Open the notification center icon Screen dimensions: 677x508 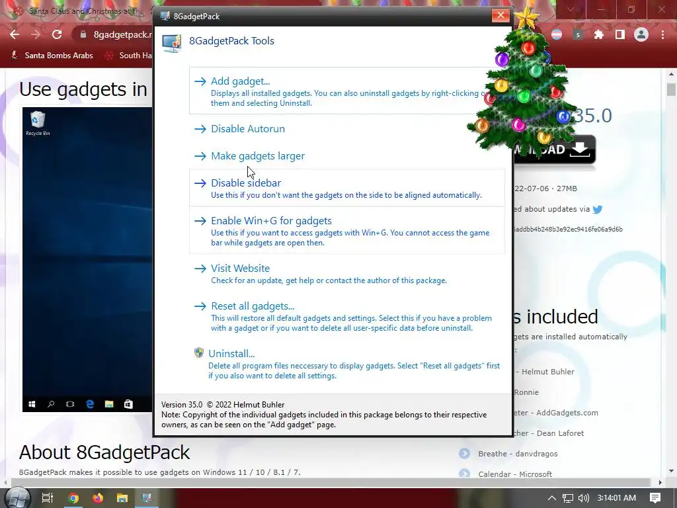tap(655, 498)
